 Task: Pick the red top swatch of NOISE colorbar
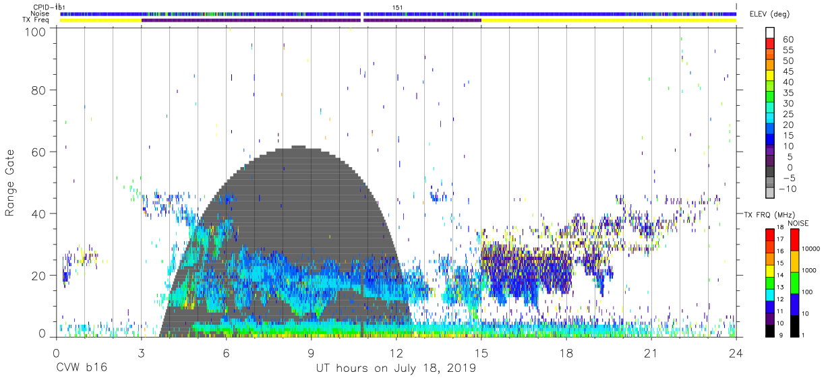[794, 239]
